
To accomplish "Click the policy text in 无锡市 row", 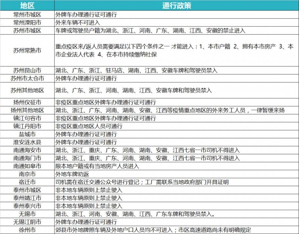I will click(x=135, y=214).
